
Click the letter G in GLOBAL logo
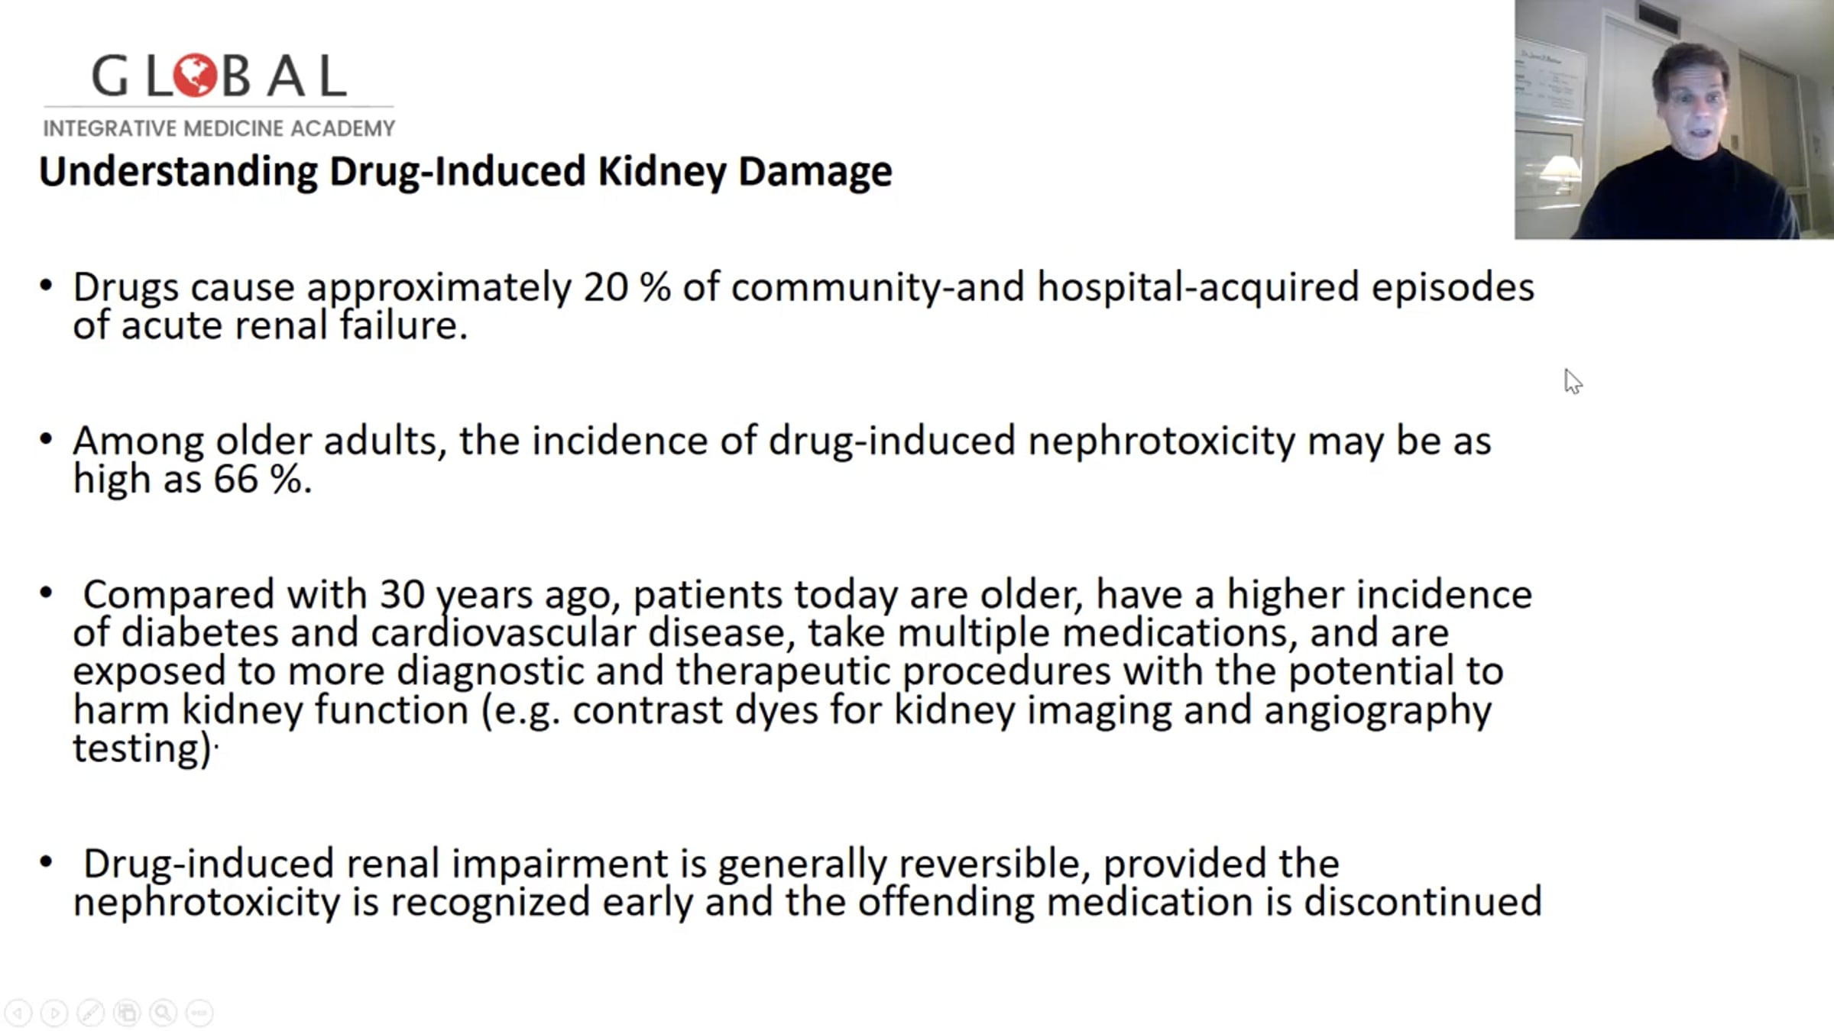tap(110, 76)
